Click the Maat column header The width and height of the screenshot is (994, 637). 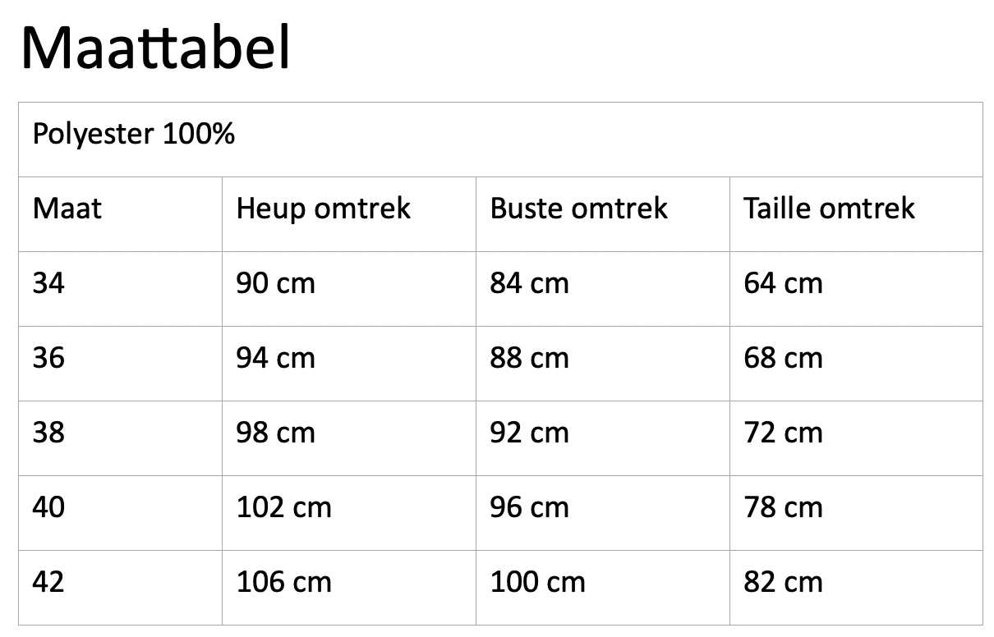click(x=120, y=214)
